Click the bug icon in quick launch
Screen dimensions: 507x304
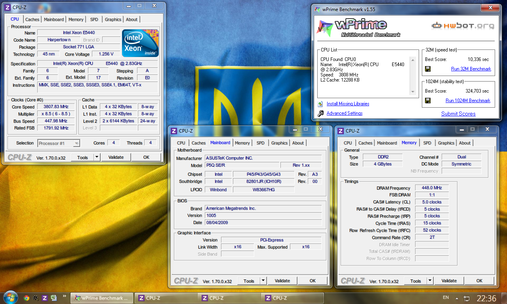(x=36, y=298)
